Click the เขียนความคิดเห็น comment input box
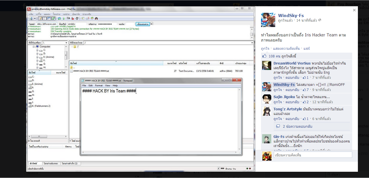Screen dimensions: 369x178 click(313, 155)
